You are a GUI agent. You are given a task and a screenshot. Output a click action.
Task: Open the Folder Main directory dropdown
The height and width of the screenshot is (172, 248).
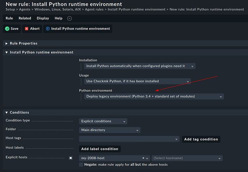(x=110, y=130)
